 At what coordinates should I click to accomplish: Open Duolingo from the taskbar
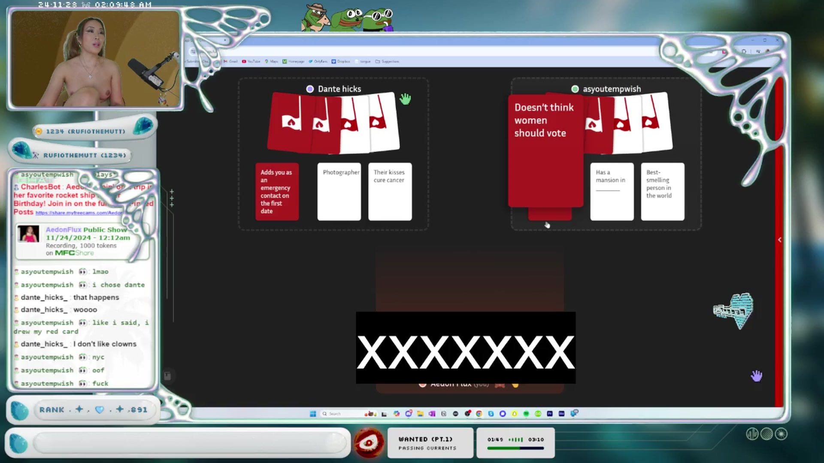click(x=538, y=414)
